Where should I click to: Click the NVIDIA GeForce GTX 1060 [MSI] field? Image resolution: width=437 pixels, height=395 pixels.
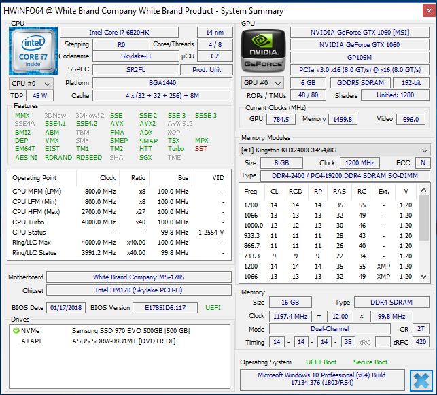[x=360, y=33]
